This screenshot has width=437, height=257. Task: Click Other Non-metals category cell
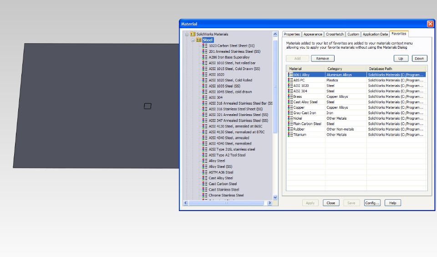click(346, 129)
